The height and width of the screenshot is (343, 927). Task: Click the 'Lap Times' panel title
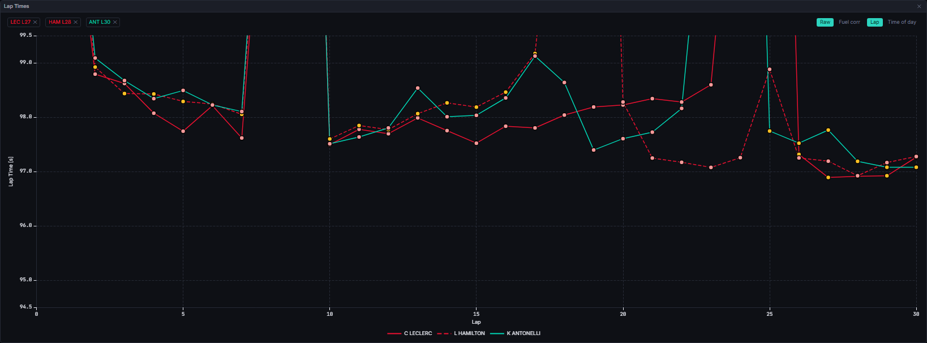16,6
